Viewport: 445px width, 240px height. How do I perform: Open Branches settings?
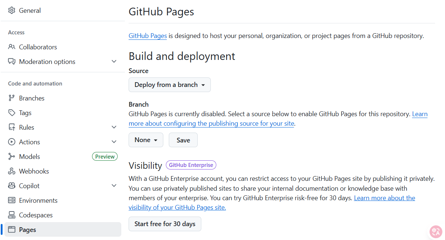click(62, 98)
